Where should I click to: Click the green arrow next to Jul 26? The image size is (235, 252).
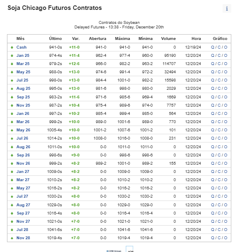[12, 138]
